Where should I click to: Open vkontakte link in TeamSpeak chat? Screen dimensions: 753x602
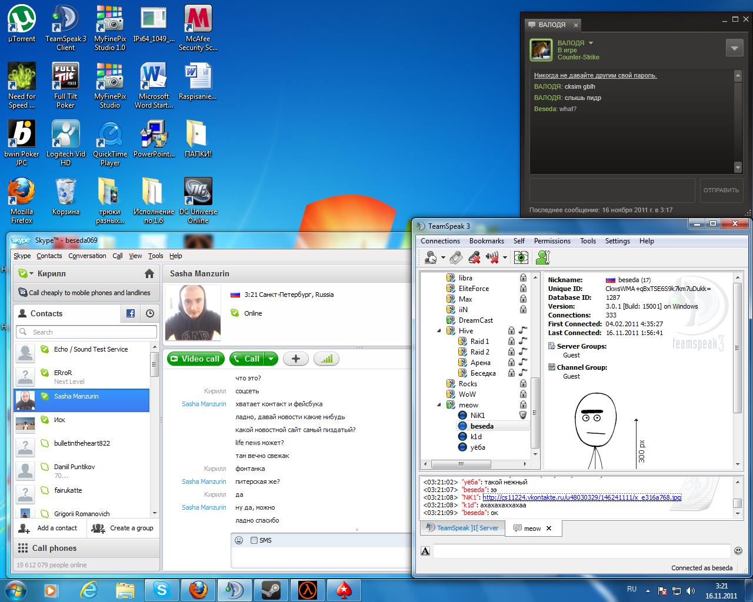582,497
